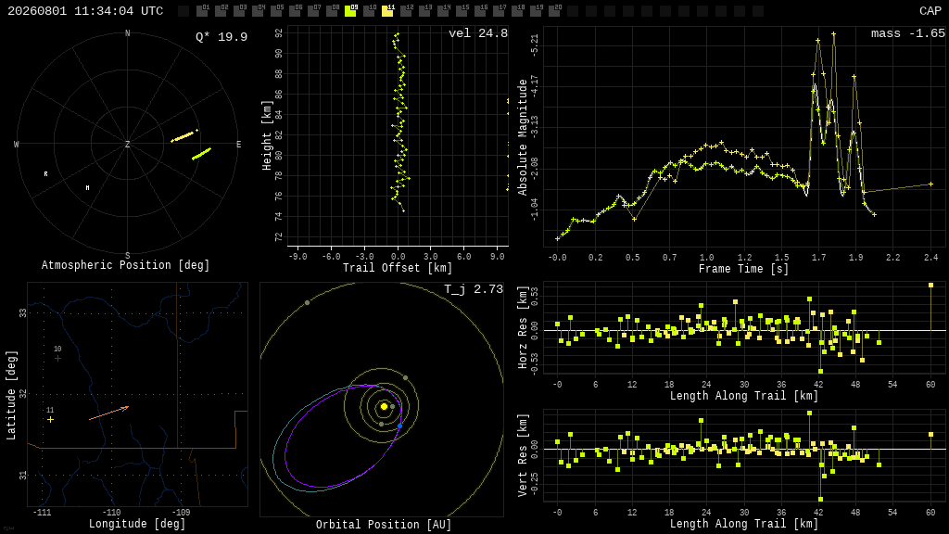Click the UTC timestamp at top left
Viewport: 949px width, 534px height.
point(85,11)
